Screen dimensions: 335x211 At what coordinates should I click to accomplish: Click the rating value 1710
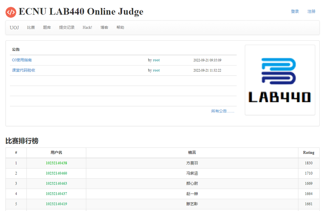tap(309, 173)
